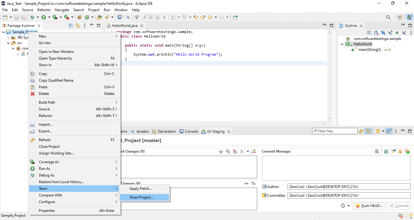Click the Sign commit lock icon
This screenshot has width=414, height=220.
pos(400,151)
